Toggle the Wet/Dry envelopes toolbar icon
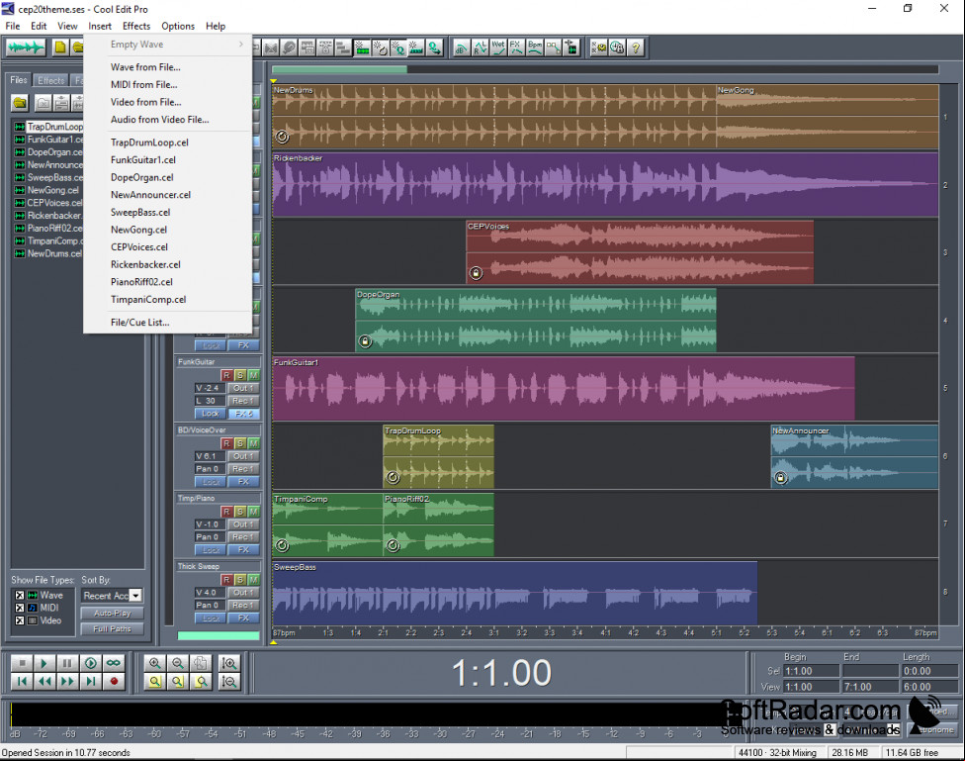The image size is (965, 761). [x=498, y=48]
